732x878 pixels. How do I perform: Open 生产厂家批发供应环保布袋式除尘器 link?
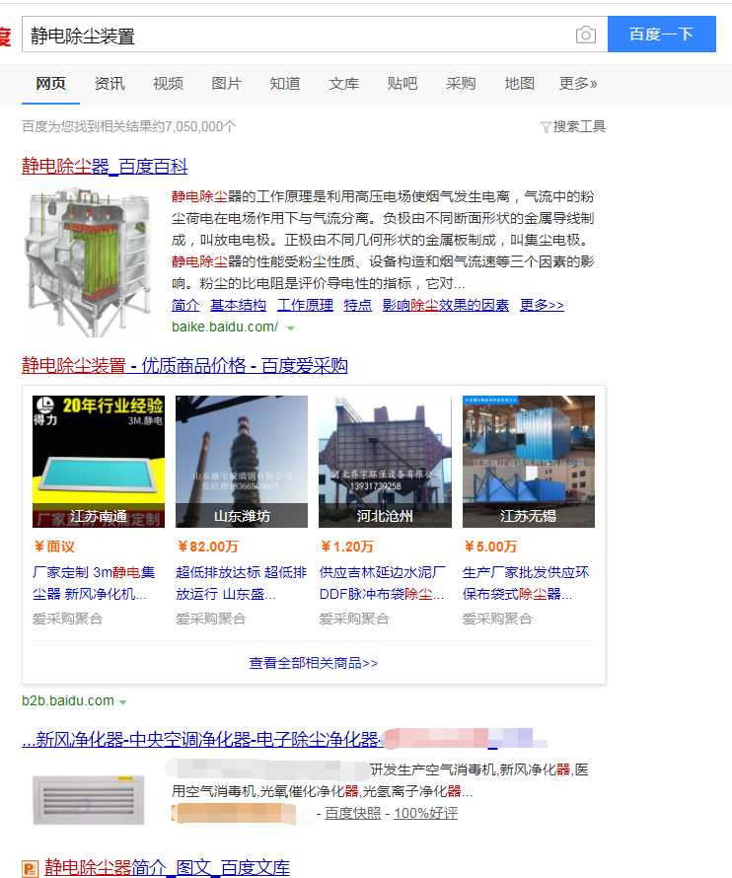click(526, 583)
